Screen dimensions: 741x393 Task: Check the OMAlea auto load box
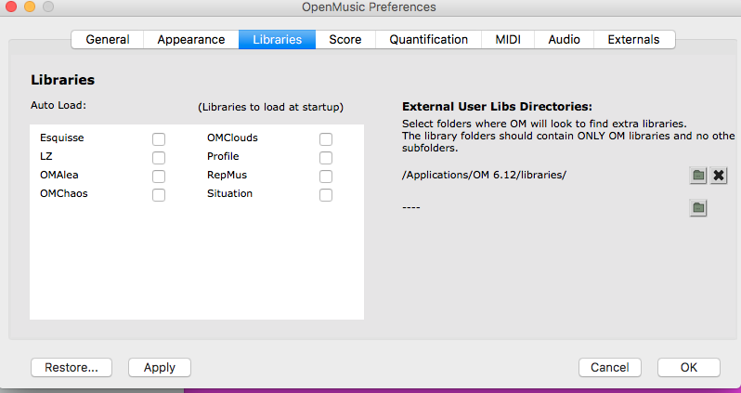(159, 177)
